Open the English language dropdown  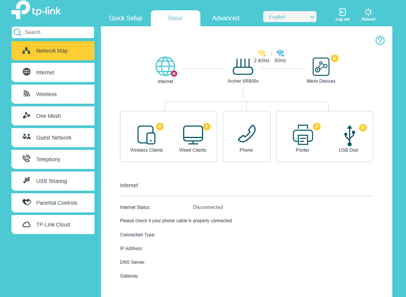click(289, 17)
